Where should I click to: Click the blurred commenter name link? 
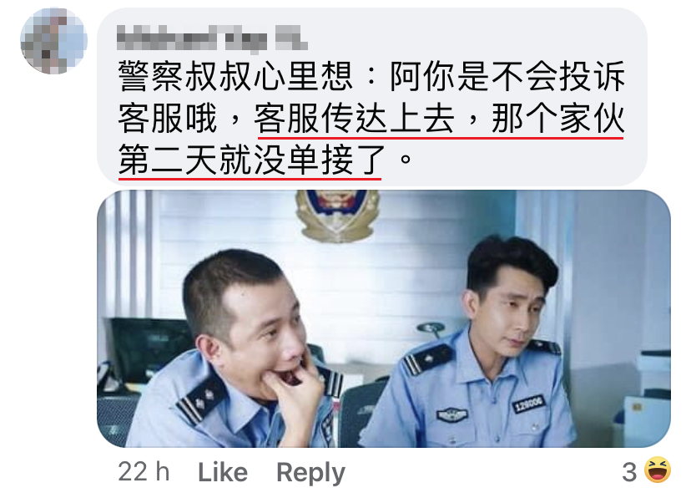click(212, 38)
